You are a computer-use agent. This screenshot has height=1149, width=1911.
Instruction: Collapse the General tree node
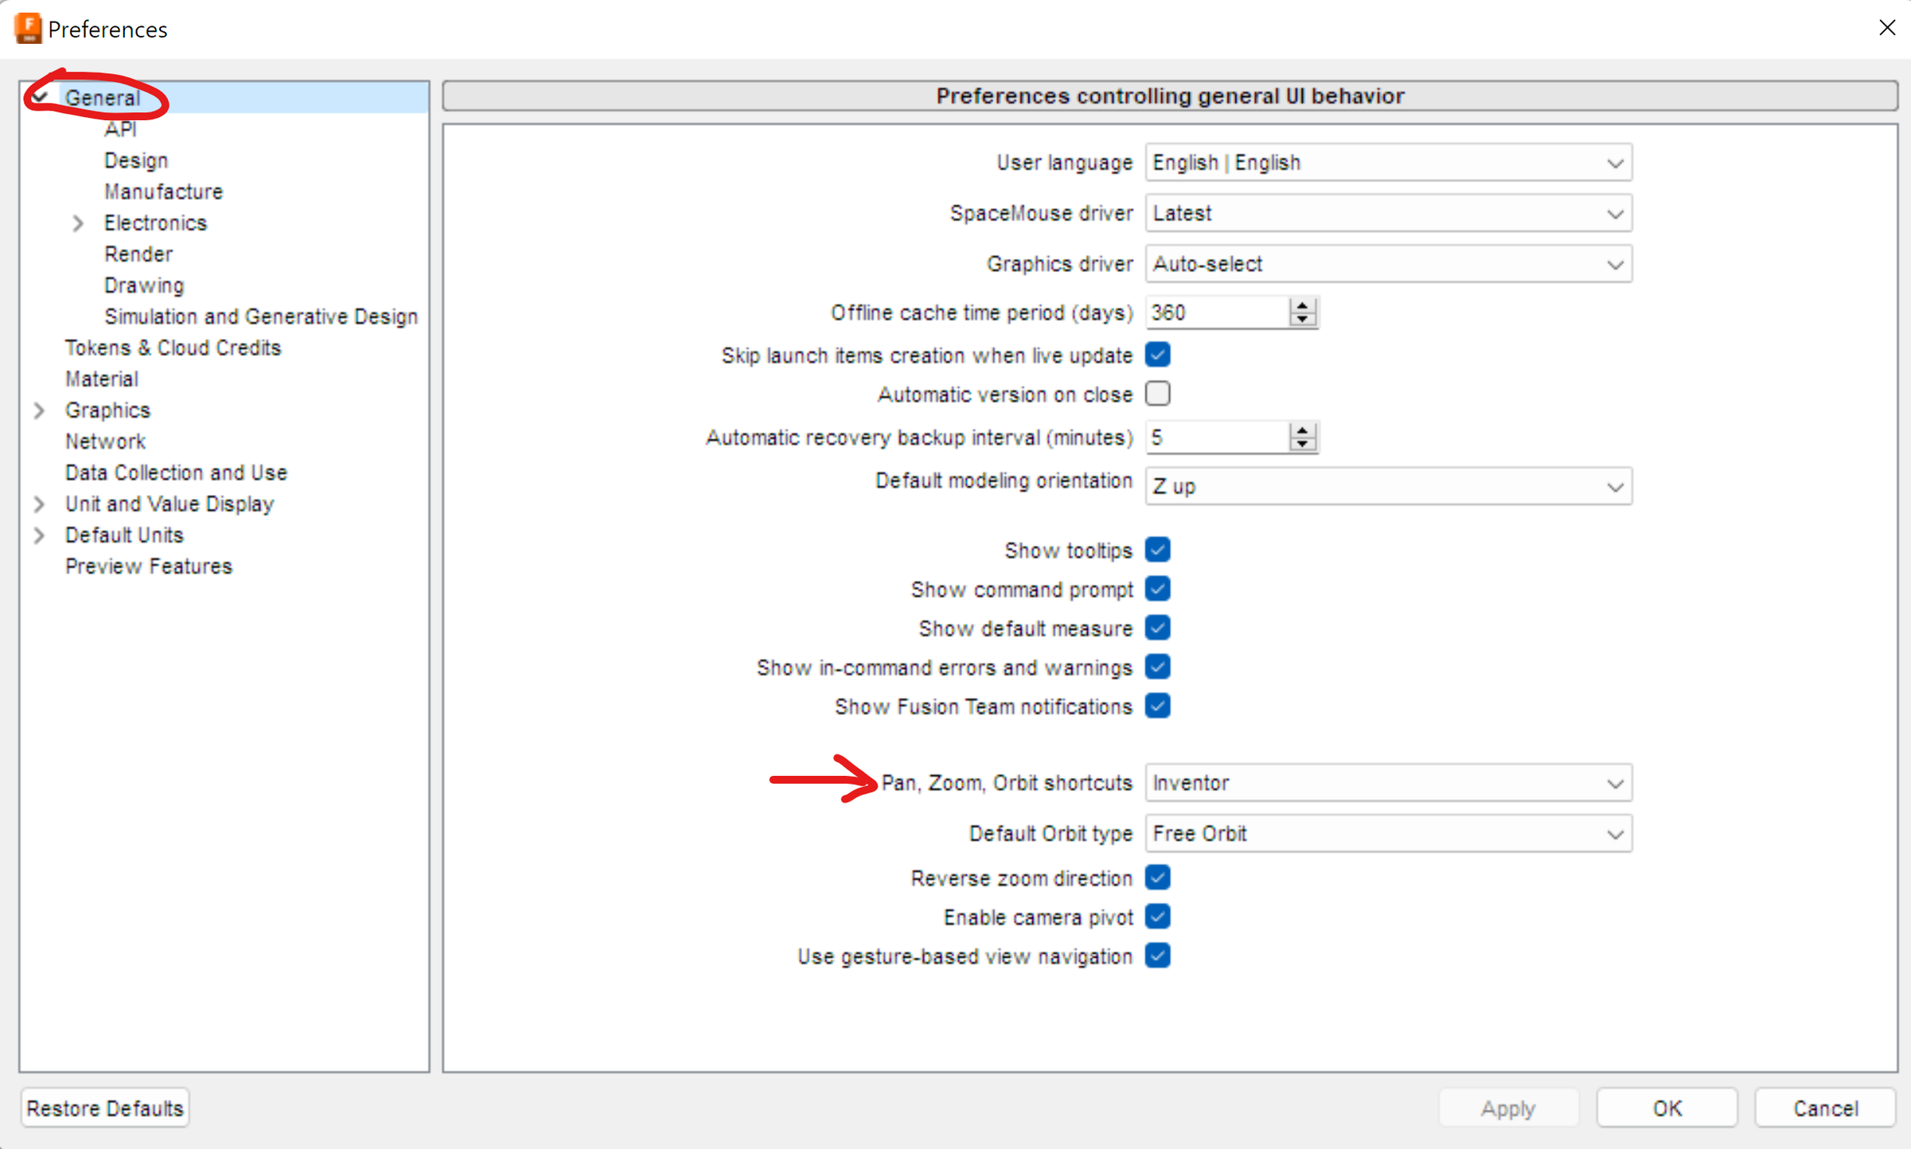tap(40, 97)
